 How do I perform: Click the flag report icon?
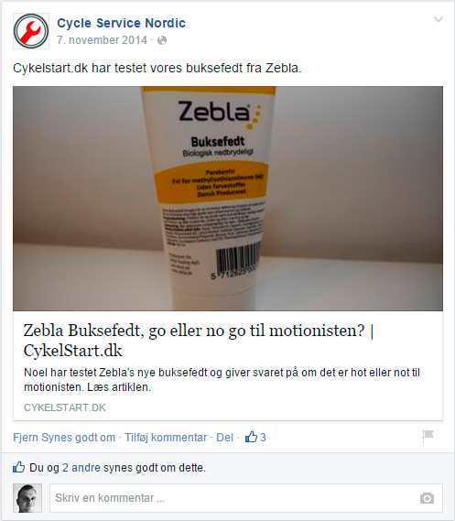[x=428, y=436]
